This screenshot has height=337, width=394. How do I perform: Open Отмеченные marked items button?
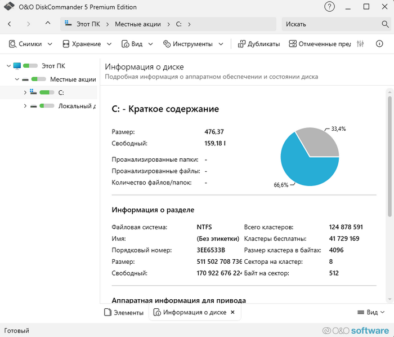click(x=320, y=44)
